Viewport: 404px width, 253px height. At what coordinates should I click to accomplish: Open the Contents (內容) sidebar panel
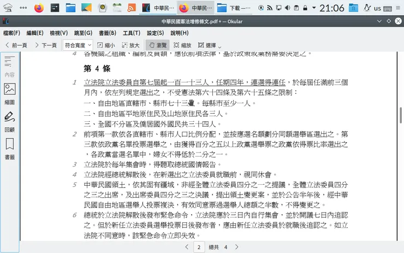click(x=9, y=66)
